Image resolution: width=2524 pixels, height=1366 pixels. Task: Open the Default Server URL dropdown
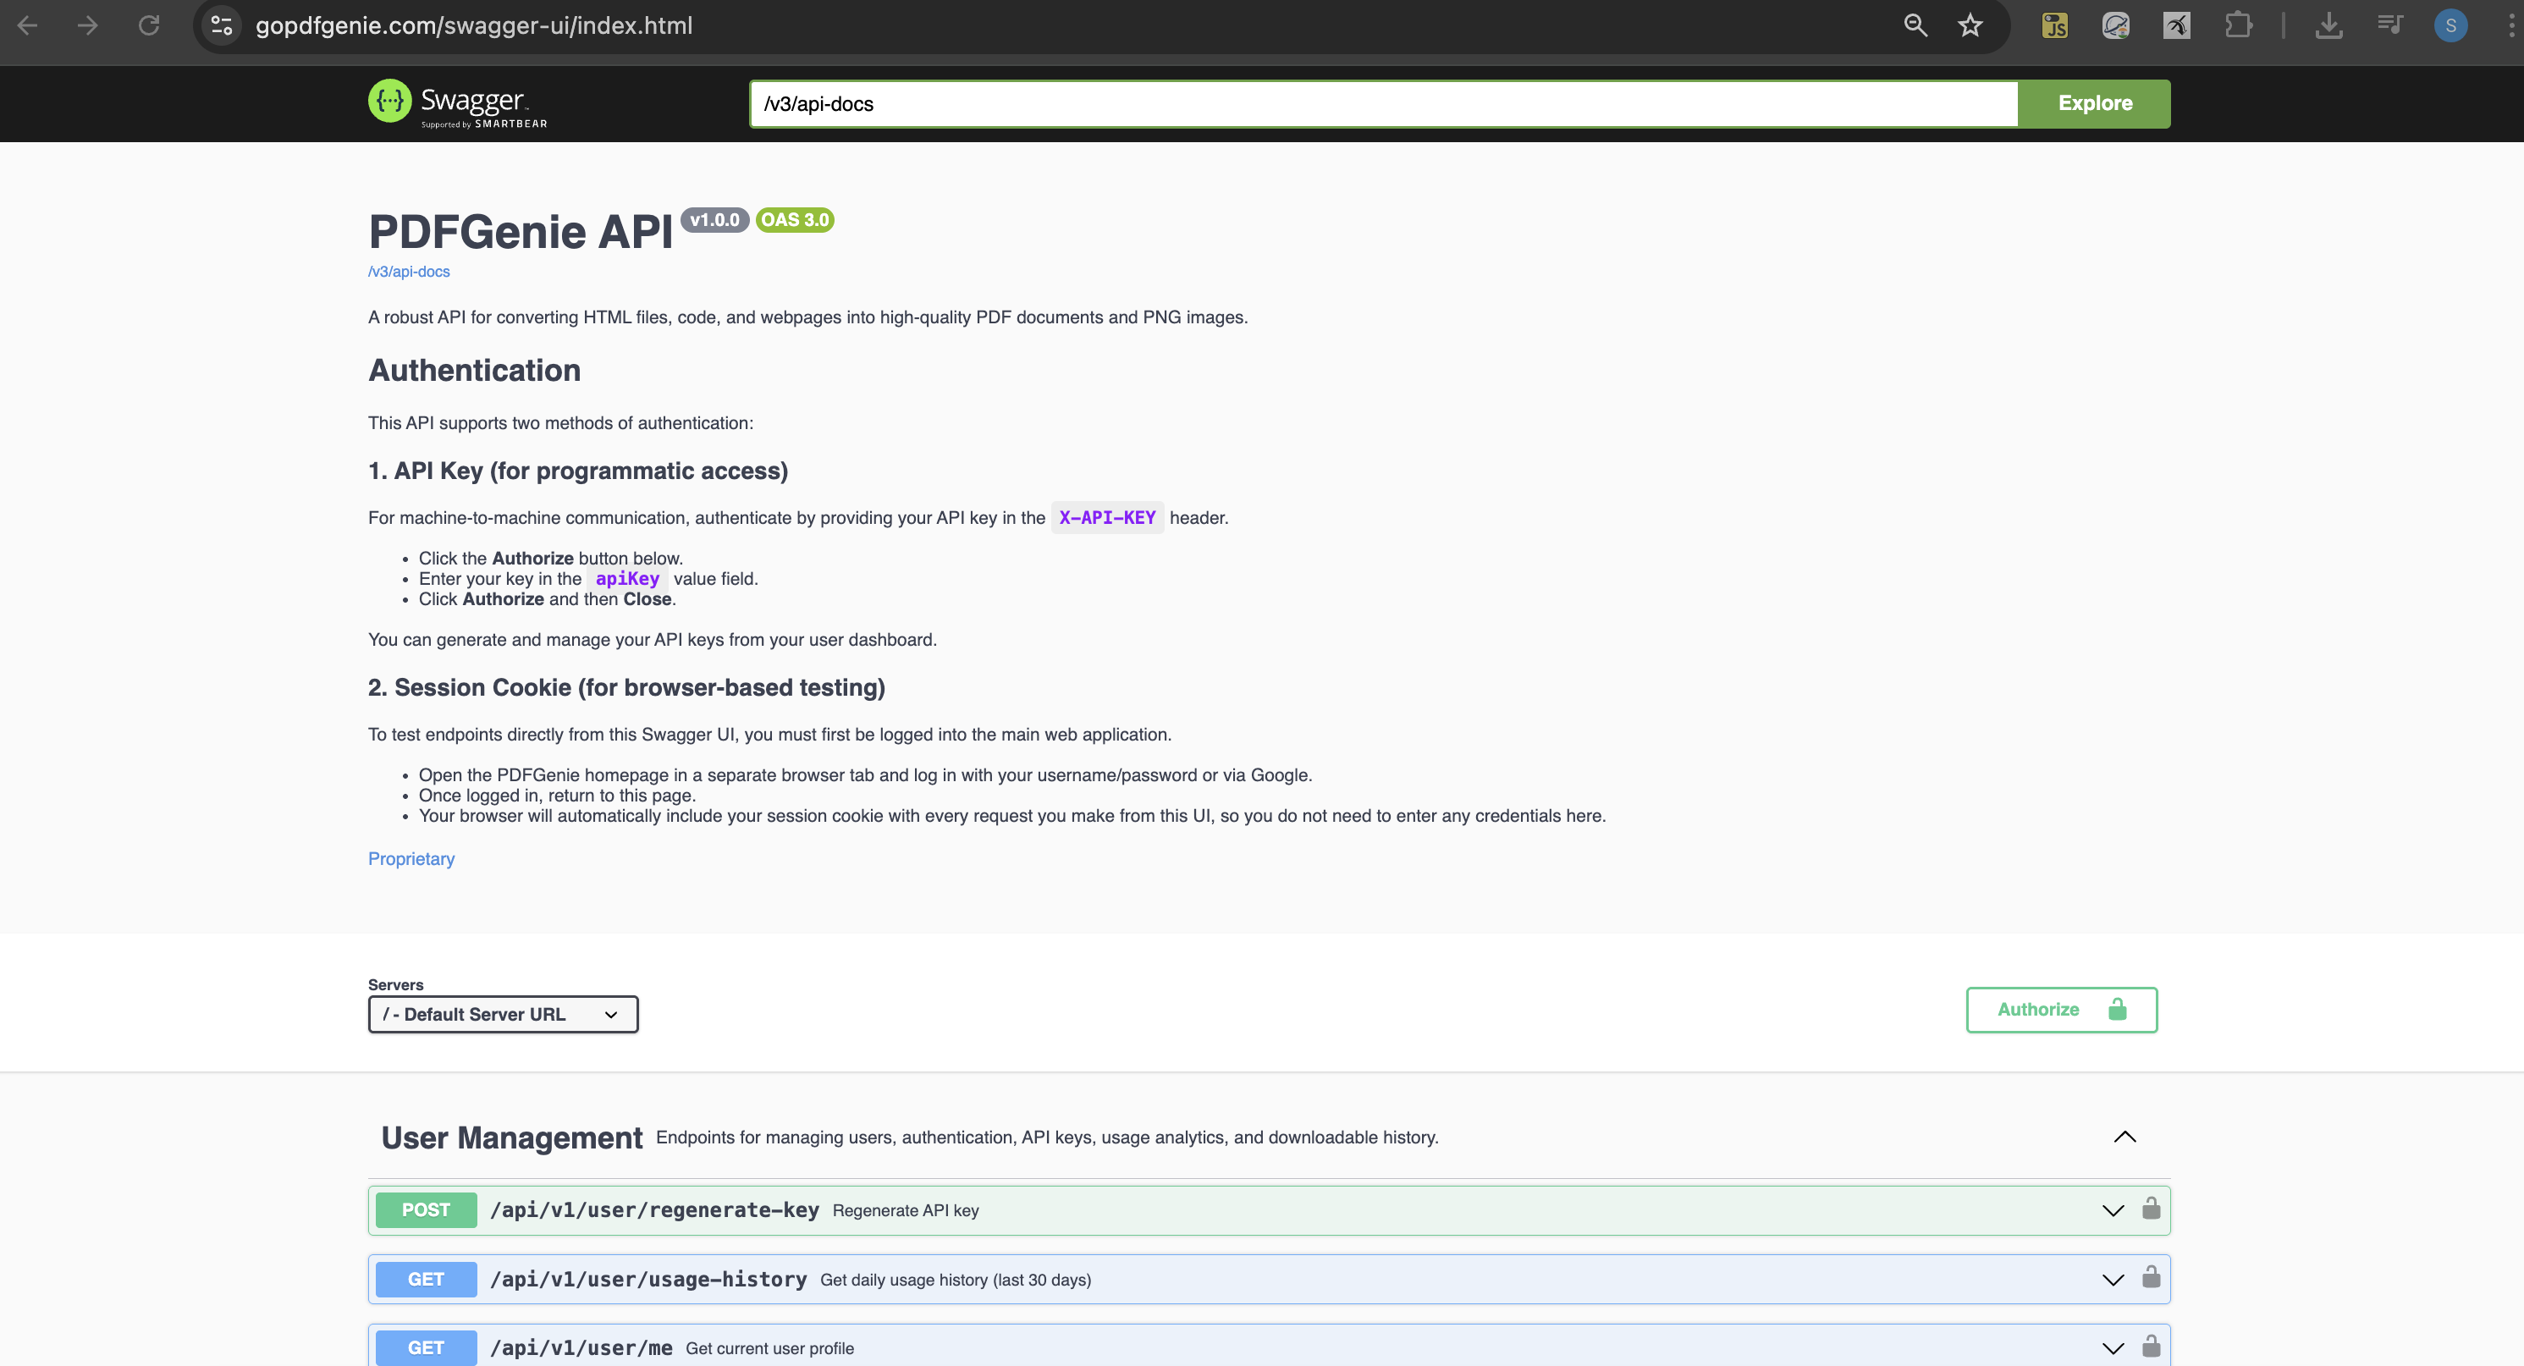coord(503,1014)
